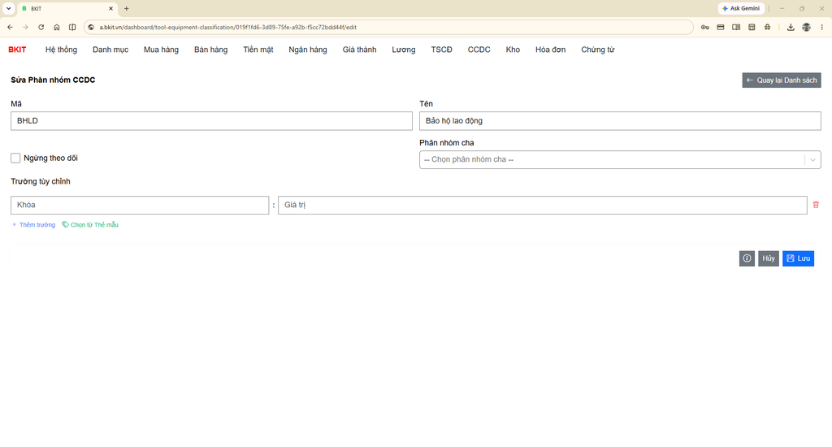The height and width of the screenshot is (447, 832).
Task: Open the browser downloads icon
Action: pos(791,27)
